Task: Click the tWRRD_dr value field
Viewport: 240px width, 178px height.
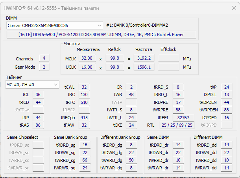Action: [178, 160]
